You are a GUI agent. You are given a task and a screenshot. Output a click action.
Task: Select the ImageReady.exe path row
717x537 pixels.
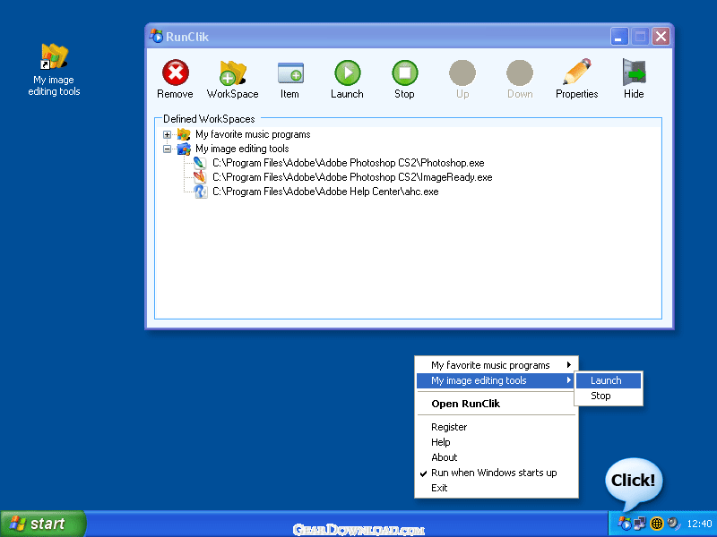[x=352, y=177]
